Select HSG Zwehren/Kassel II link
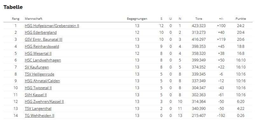 [x=44, y=102]
